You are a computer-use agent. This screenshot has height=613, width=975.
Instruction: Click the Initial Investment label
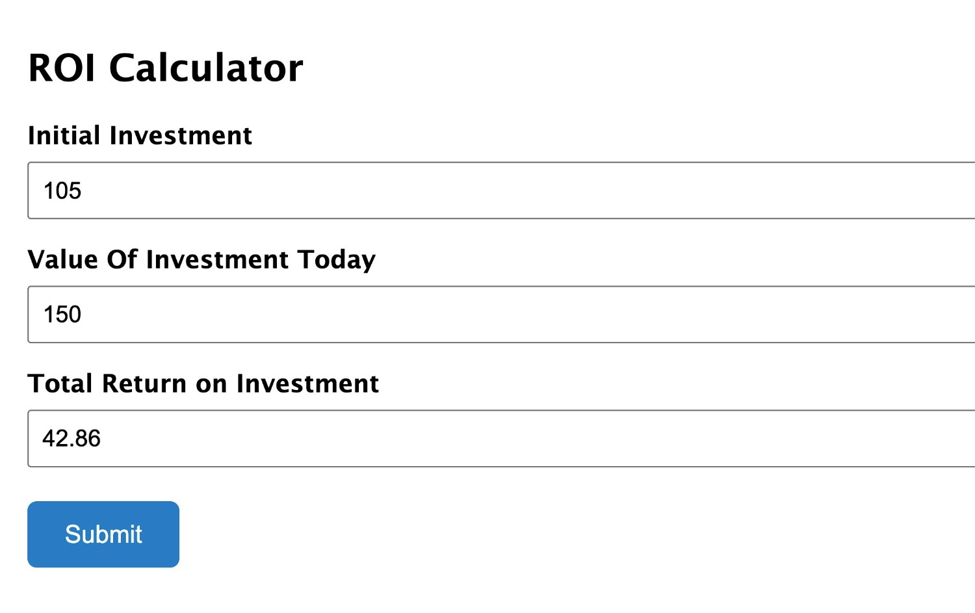click(140, 136)
